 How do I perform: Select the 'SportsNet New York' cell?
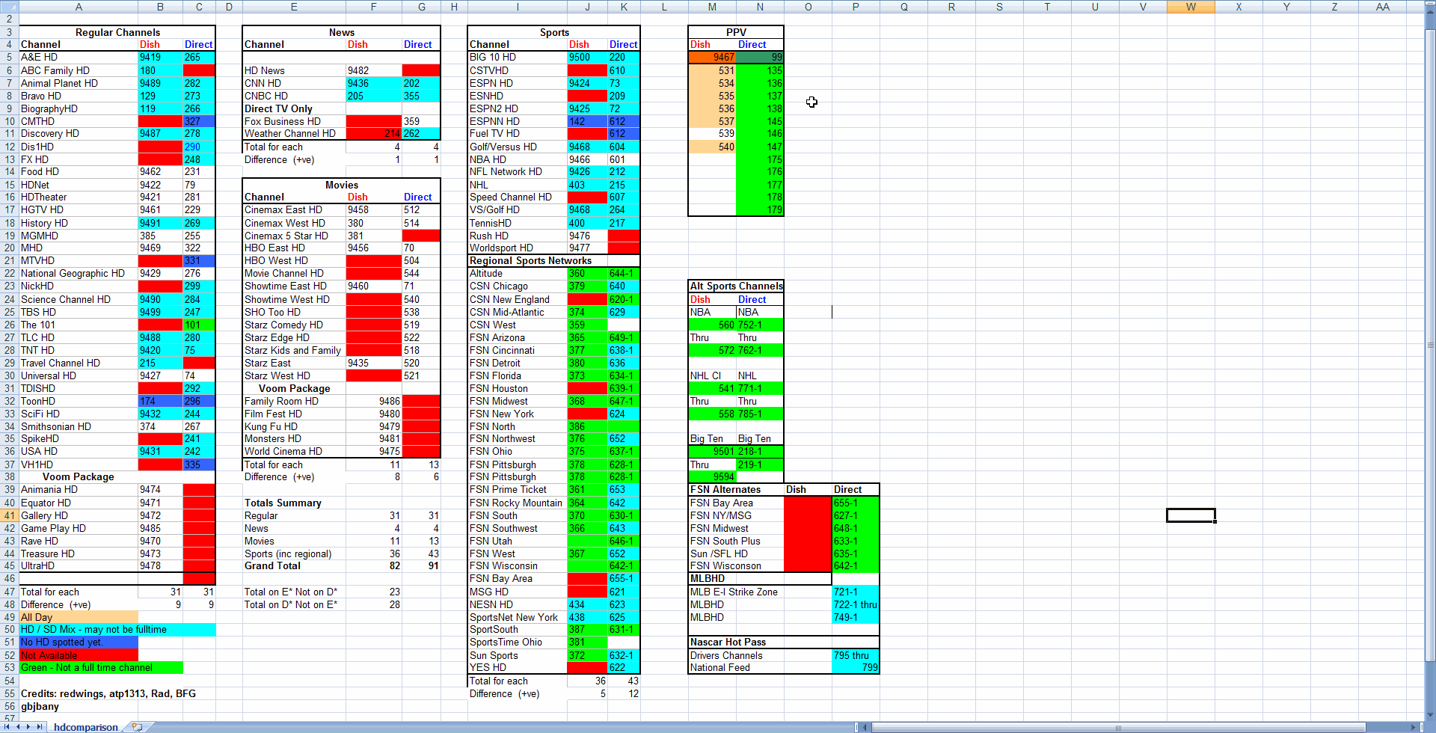tap(518, 617)
